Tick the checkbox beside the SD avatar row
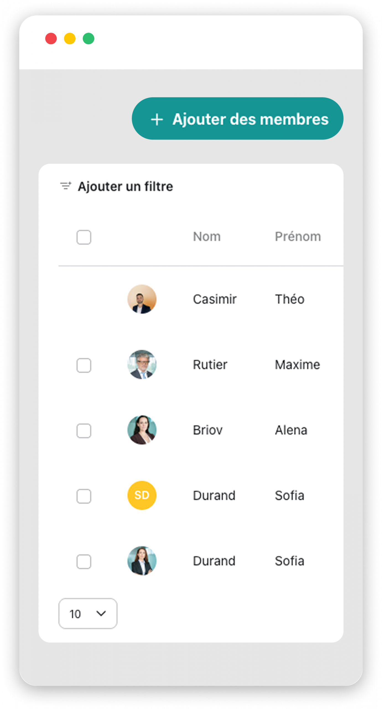Viewport: 382px width, 709px height. (84, 496)
